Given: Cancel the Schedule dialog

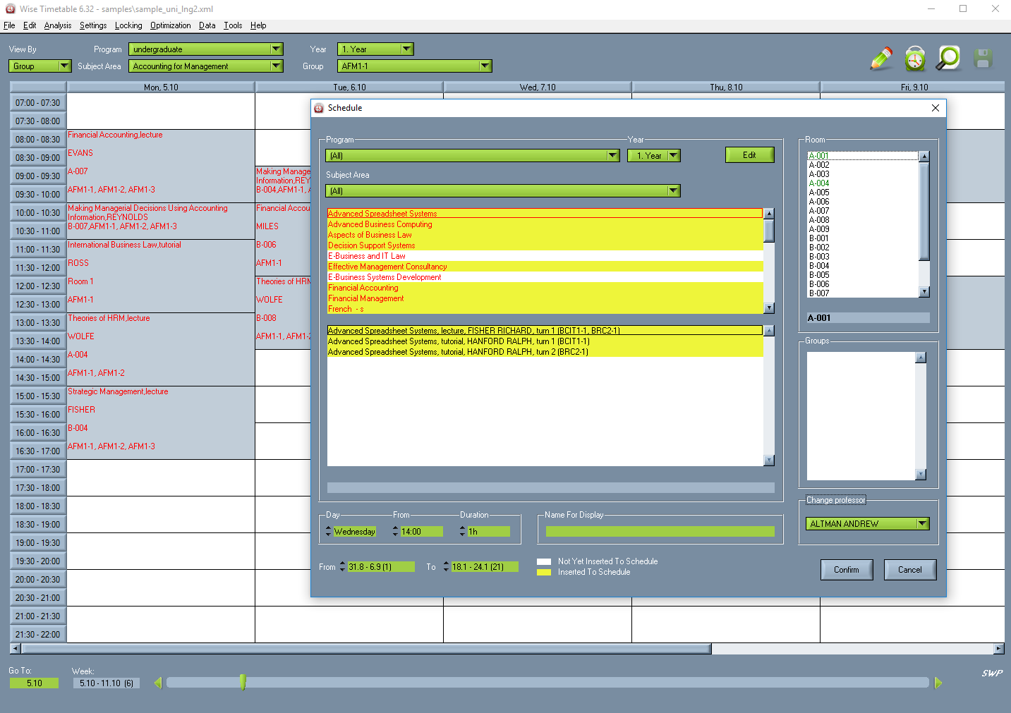Looking at the screenshot, I should coord(909,569).
